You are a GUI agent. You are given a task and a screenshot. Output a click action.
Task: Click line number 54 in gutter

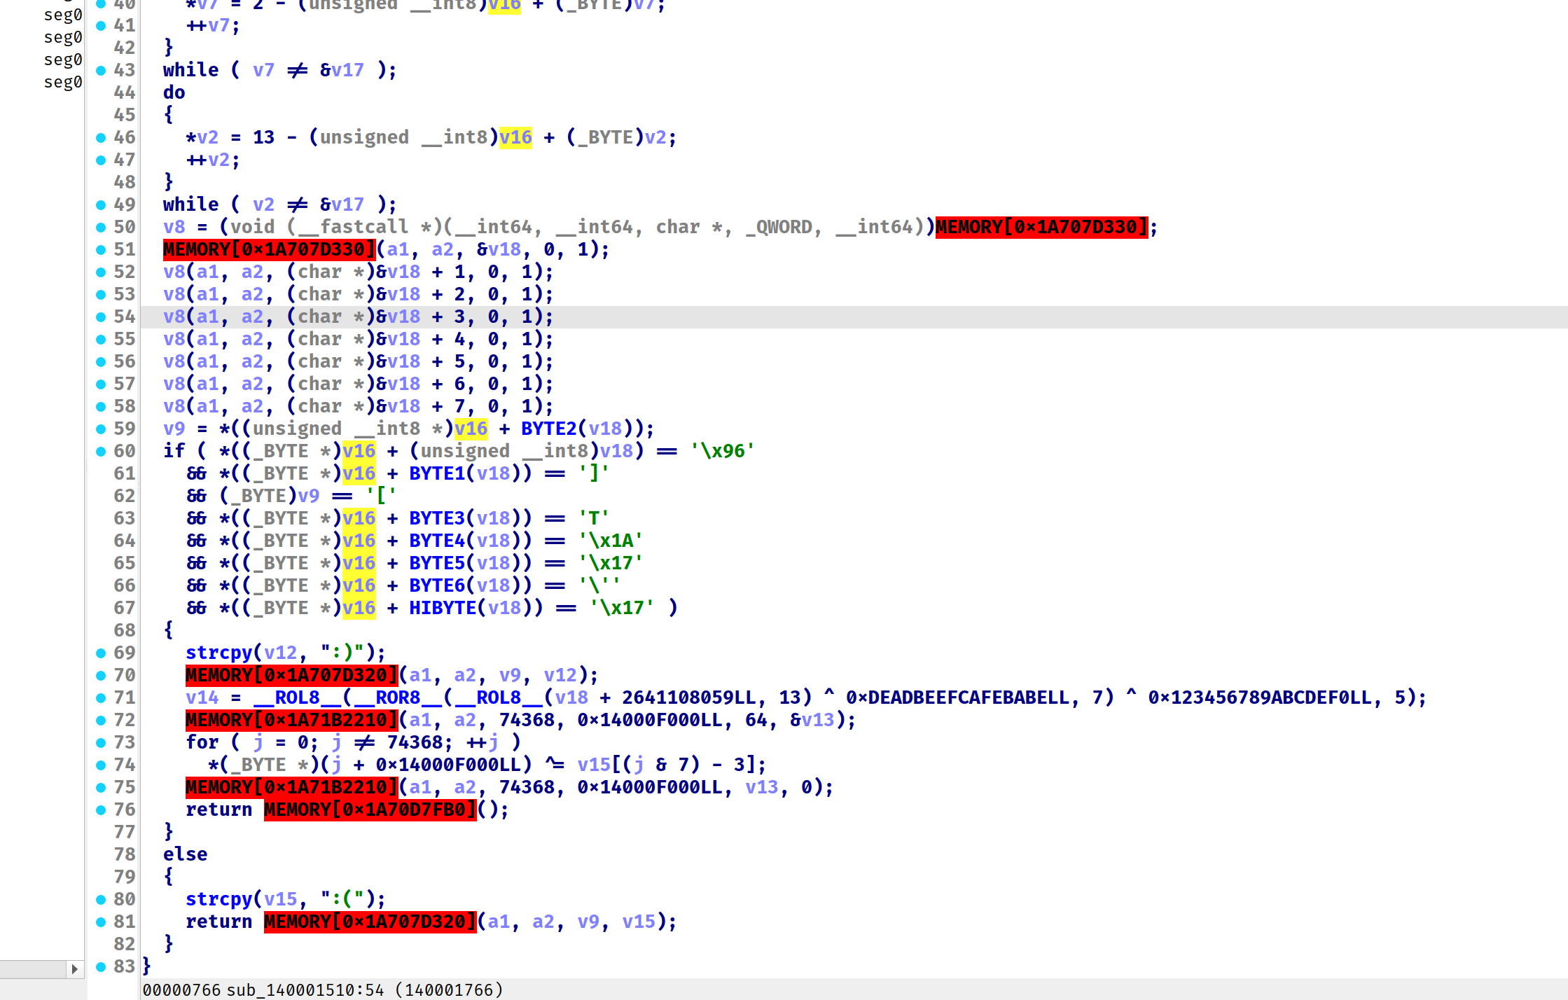(x=125, y=317)
